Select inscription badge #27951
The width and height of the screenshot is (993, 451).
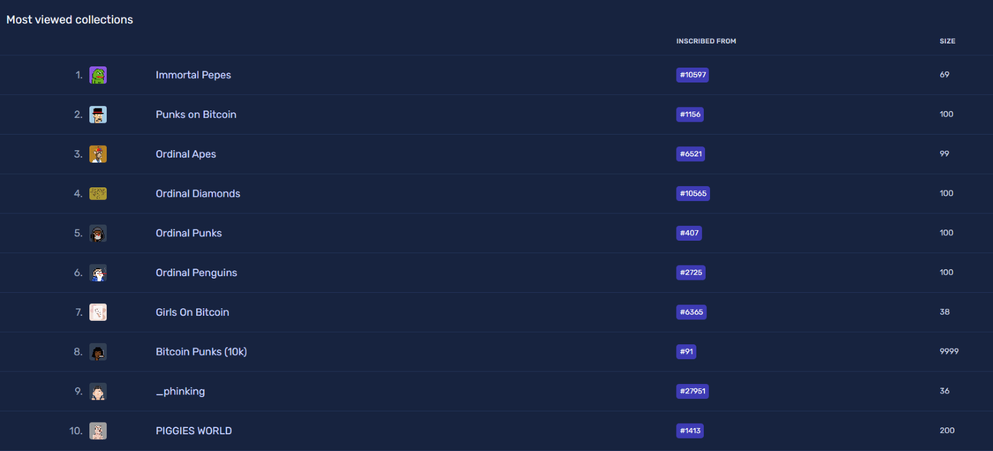pyautogui.click(x=693, y=391)
